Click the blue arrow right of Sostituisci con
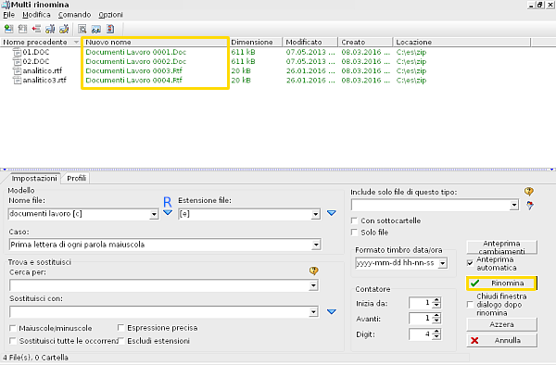This screenshot has height=365, width=556. [331, 312]
